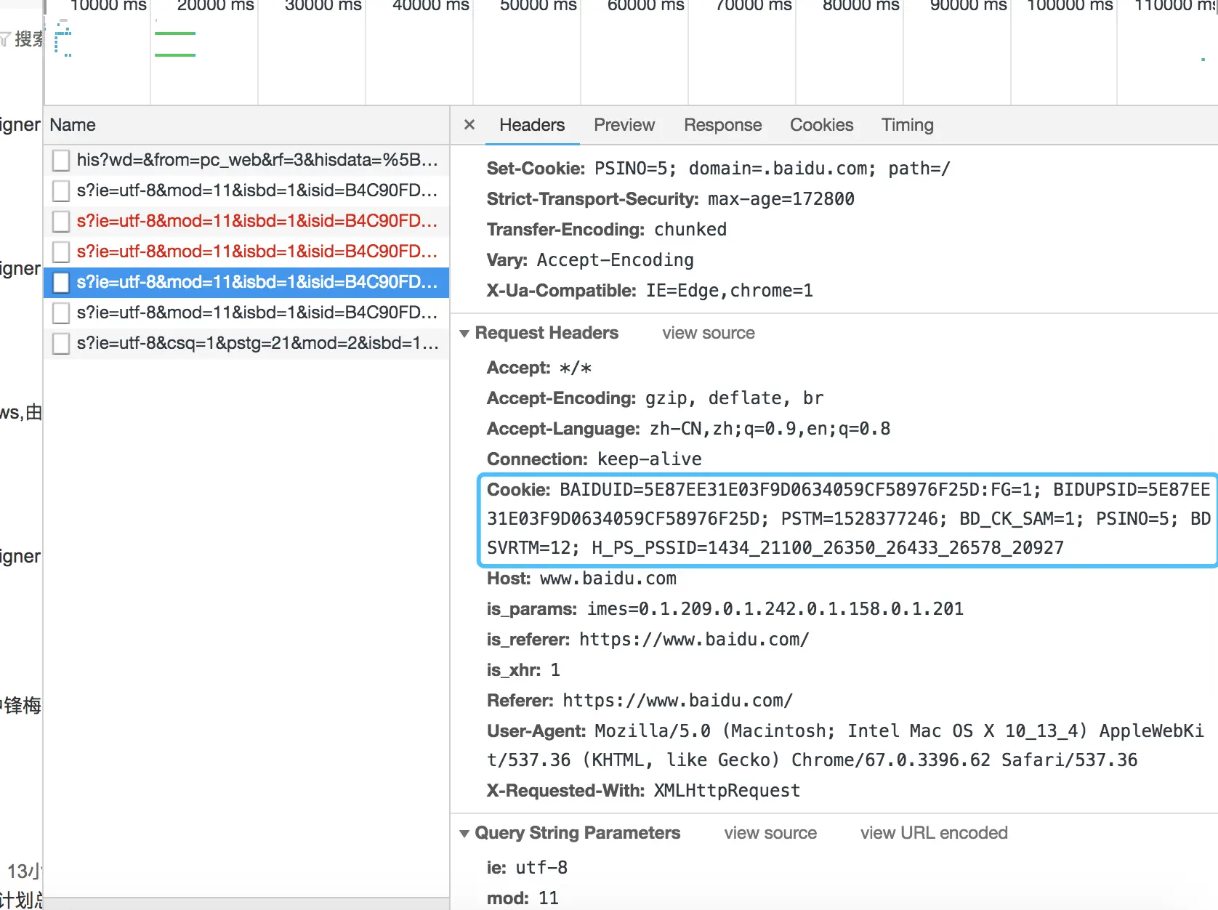Close the request details pane
1218x910 pixels.
click(x=469, y=125)
